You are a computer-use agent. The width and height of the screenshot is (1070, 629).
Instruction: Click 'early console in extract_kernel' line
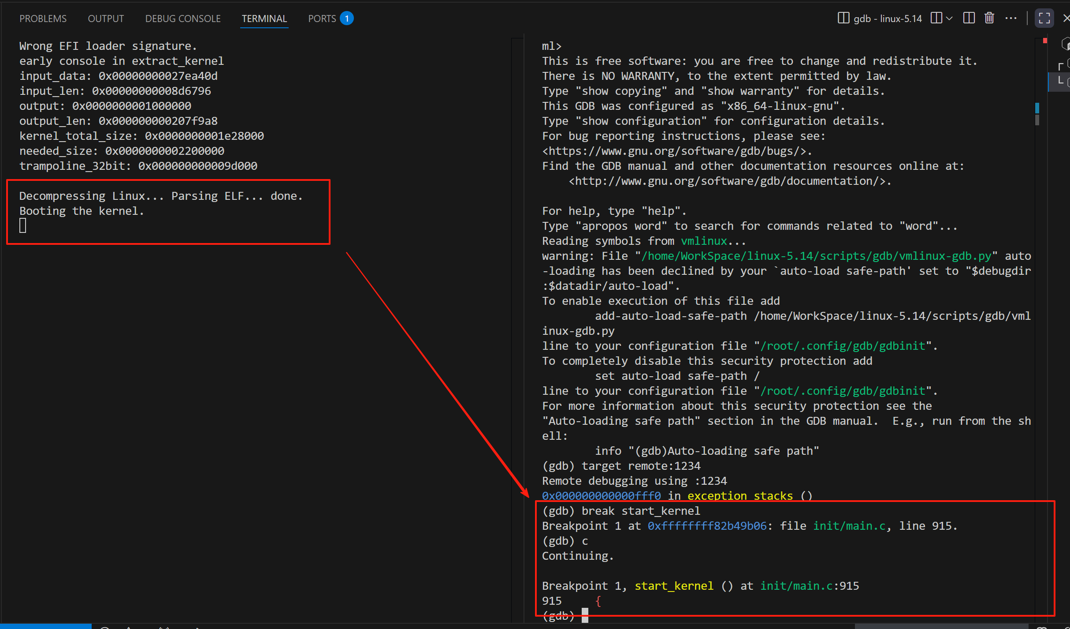122,61
